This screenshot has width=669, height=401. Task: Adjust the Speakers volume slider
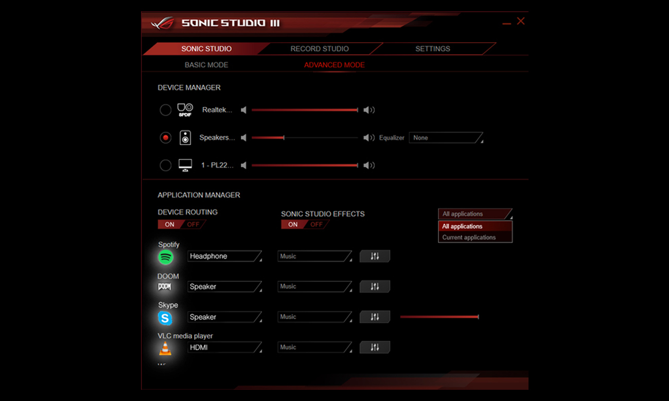point(305,138)
